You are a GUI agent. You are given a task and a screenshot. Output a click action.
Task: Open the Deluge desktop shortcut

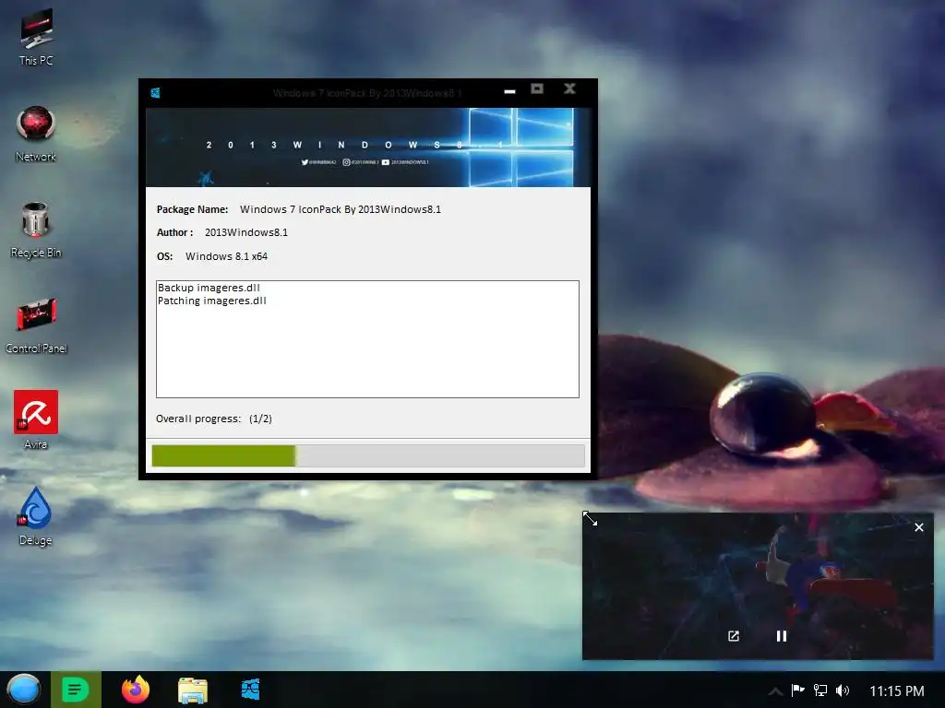tap(36, 516)
